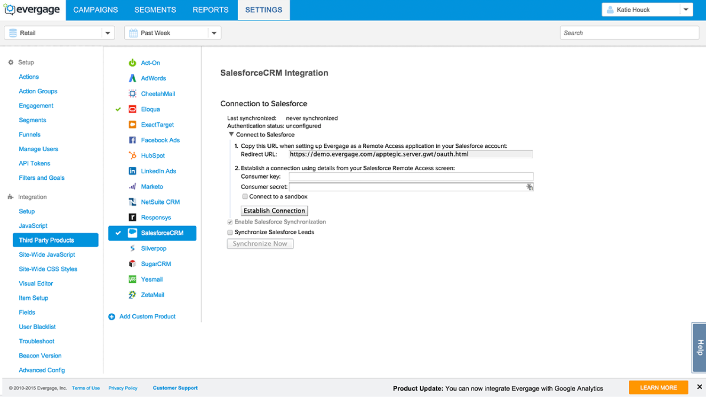Screen dimensions: 706x397
Task: Switch to the CAMPAIGNS tab
Action: pos(95,9)
